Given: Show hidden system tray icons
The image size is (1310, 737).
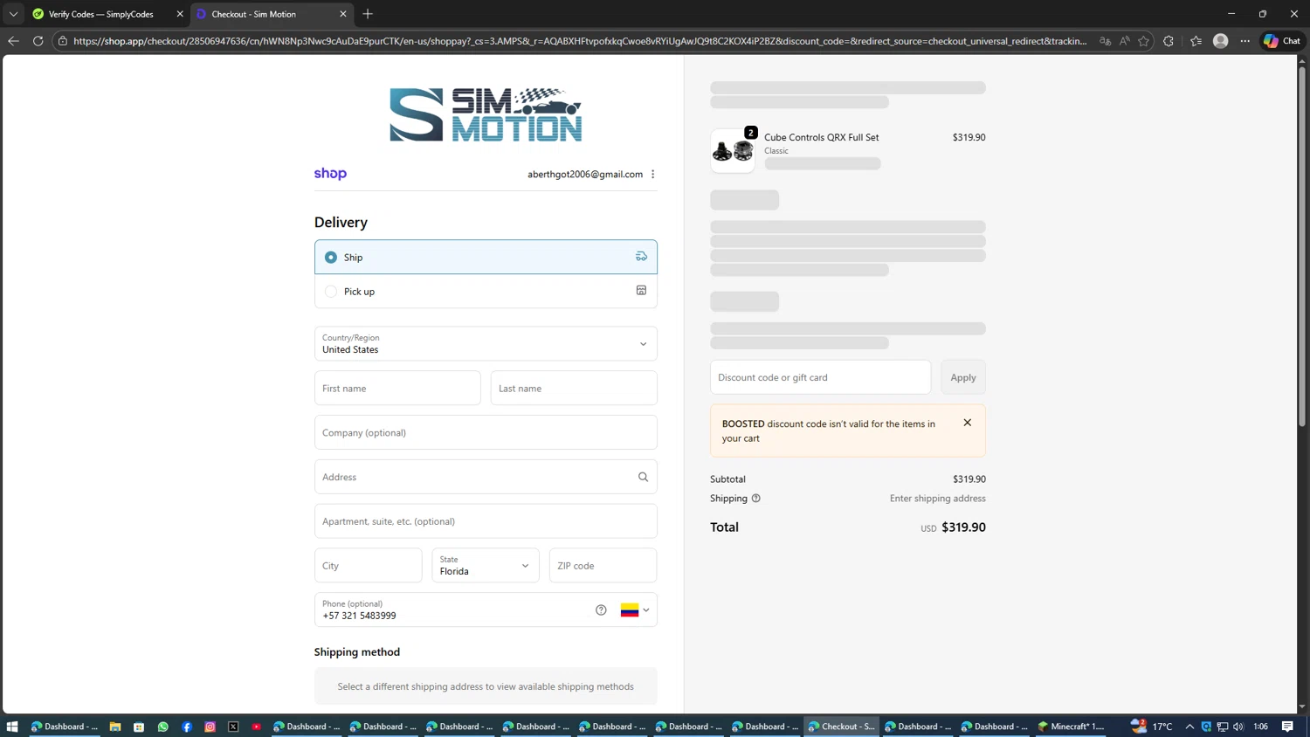Looking at the screenshot, I should pyautogui.click(x=1189, y=727).
